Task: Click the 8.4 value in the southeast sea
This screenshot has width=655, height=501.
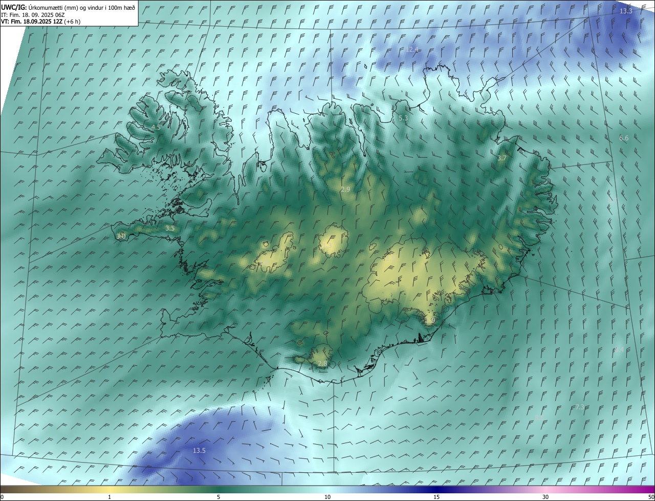Action: coord(619,349)
